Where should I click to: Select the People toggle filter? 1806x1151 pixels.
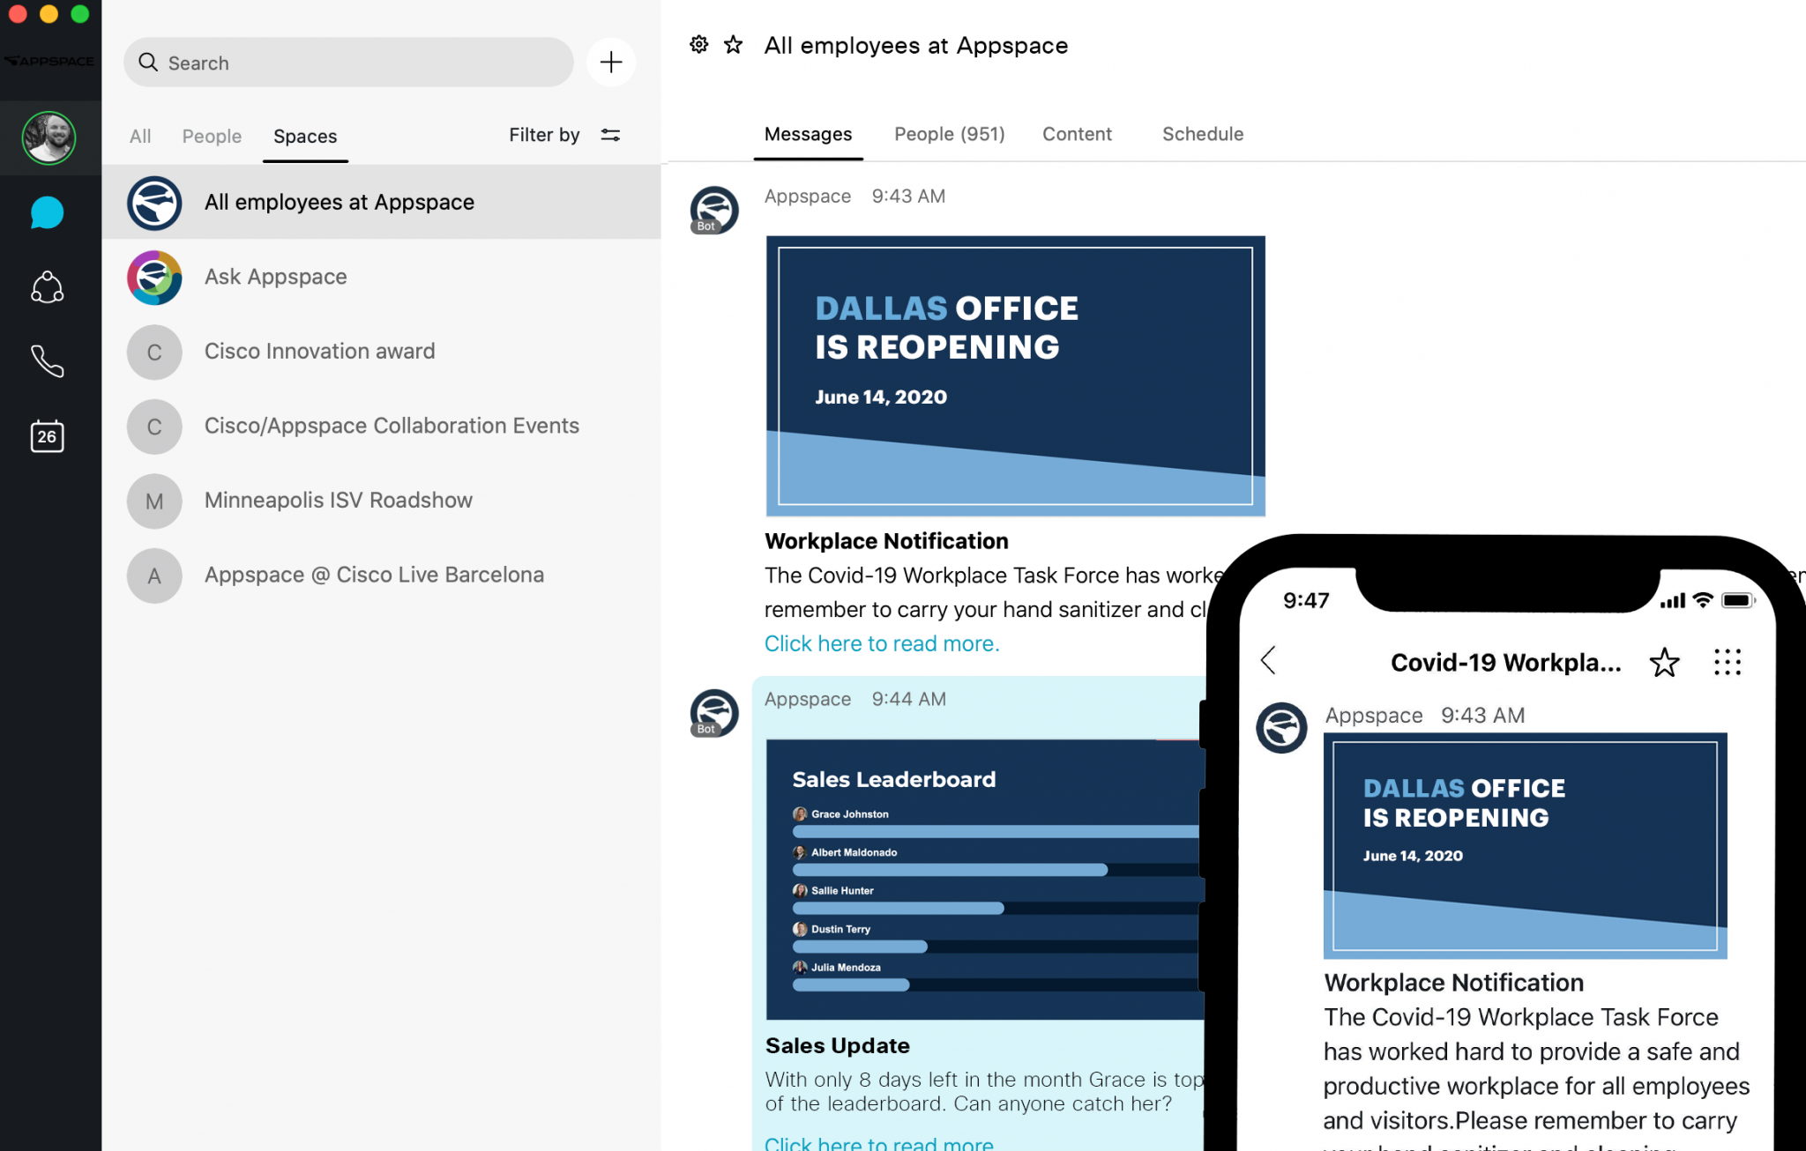212,134
